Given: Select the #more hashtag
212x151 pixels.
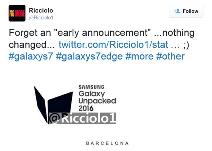Looking at the screenshot, I should [x=139, y=56].
